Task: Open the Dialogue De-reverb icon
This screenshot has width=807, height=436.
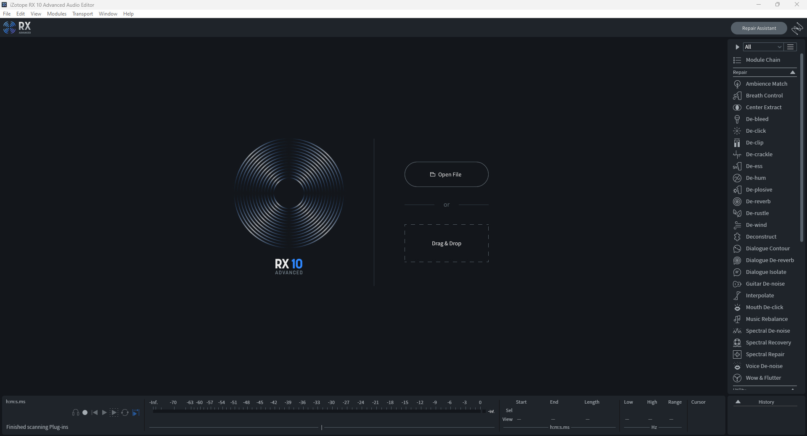Action: pyautogui.click(x=737, y=260)
